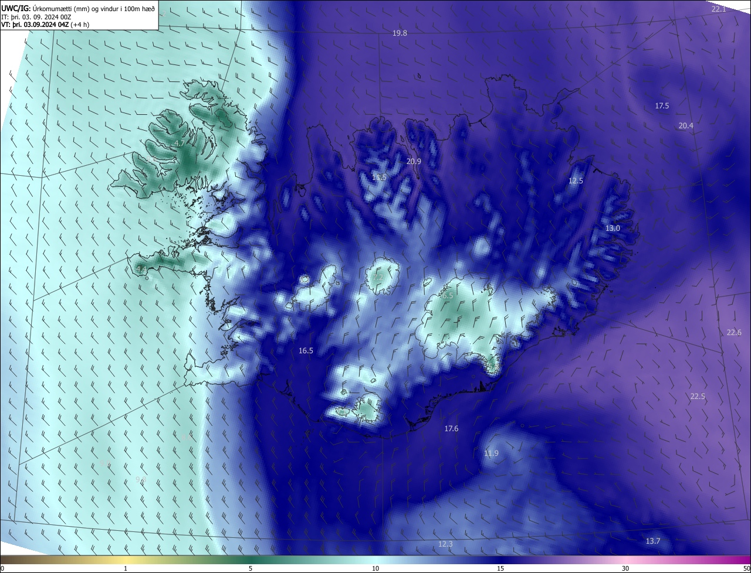Click the 13.0 value label
751x573 pixels.
point(613,228)
